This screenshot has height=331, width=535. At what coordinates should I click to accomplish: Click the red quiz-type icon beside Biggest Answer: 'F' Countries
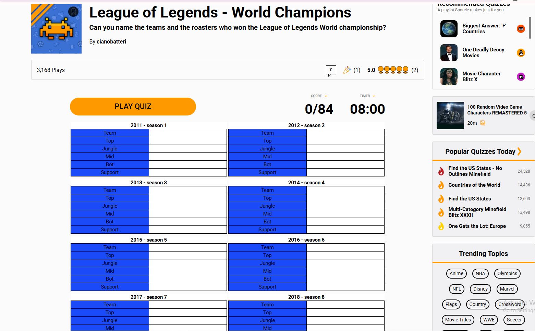point(521,29)
